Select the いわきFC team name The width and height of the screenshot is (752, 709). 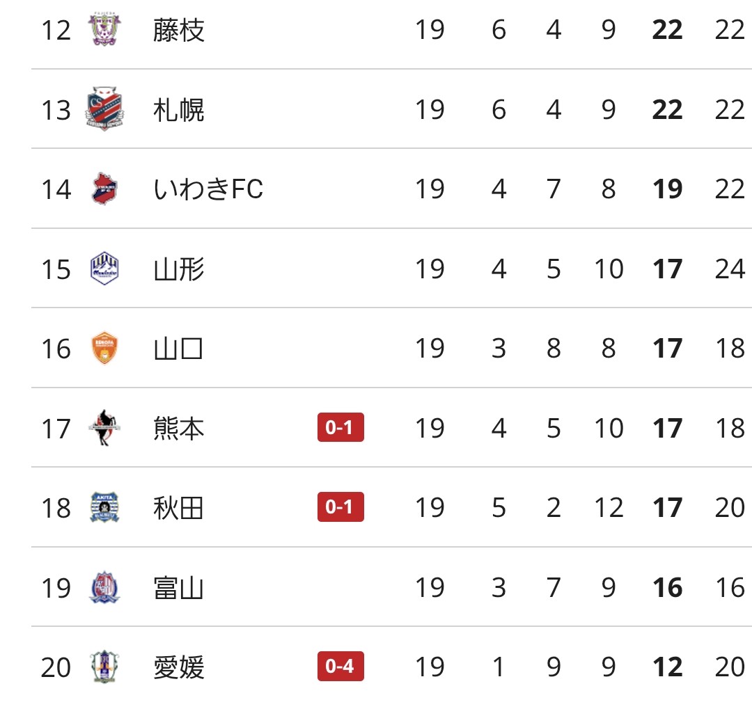(208, 189)
